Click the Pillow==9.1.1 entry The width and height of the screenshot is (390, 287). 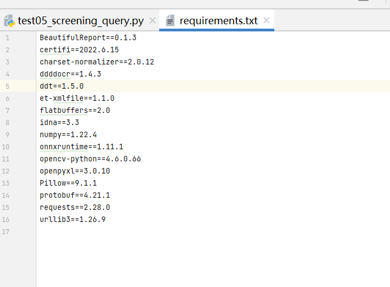click(68, 183)
